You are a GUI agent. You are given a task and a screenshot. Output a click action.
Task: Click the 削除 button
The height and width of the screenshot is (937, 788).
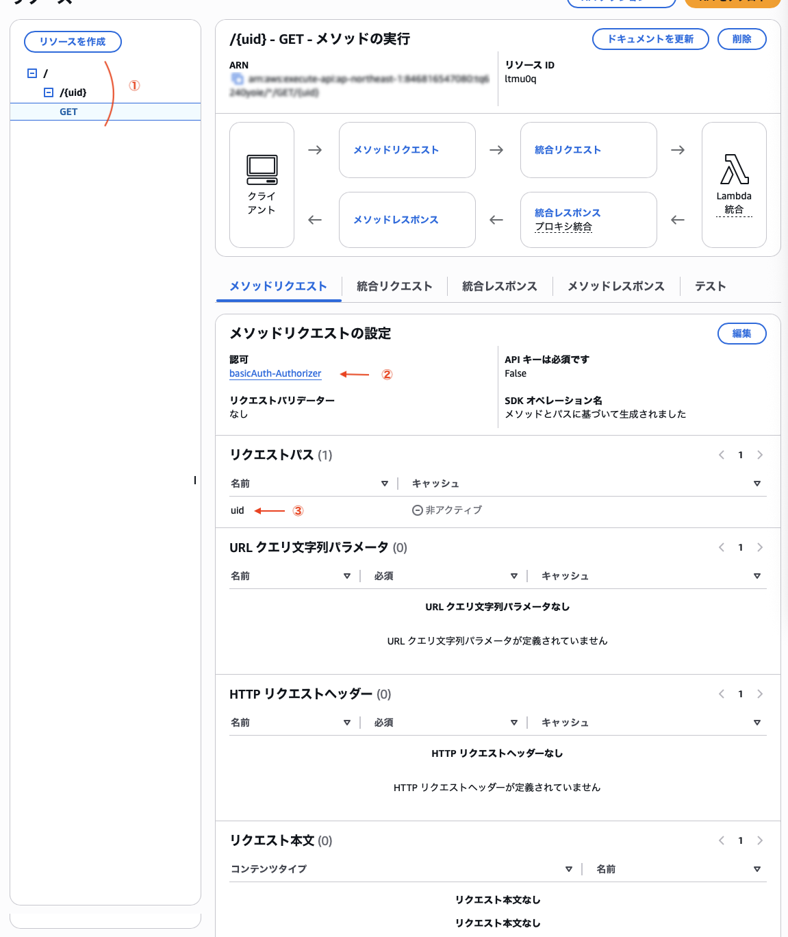(741, 39)
